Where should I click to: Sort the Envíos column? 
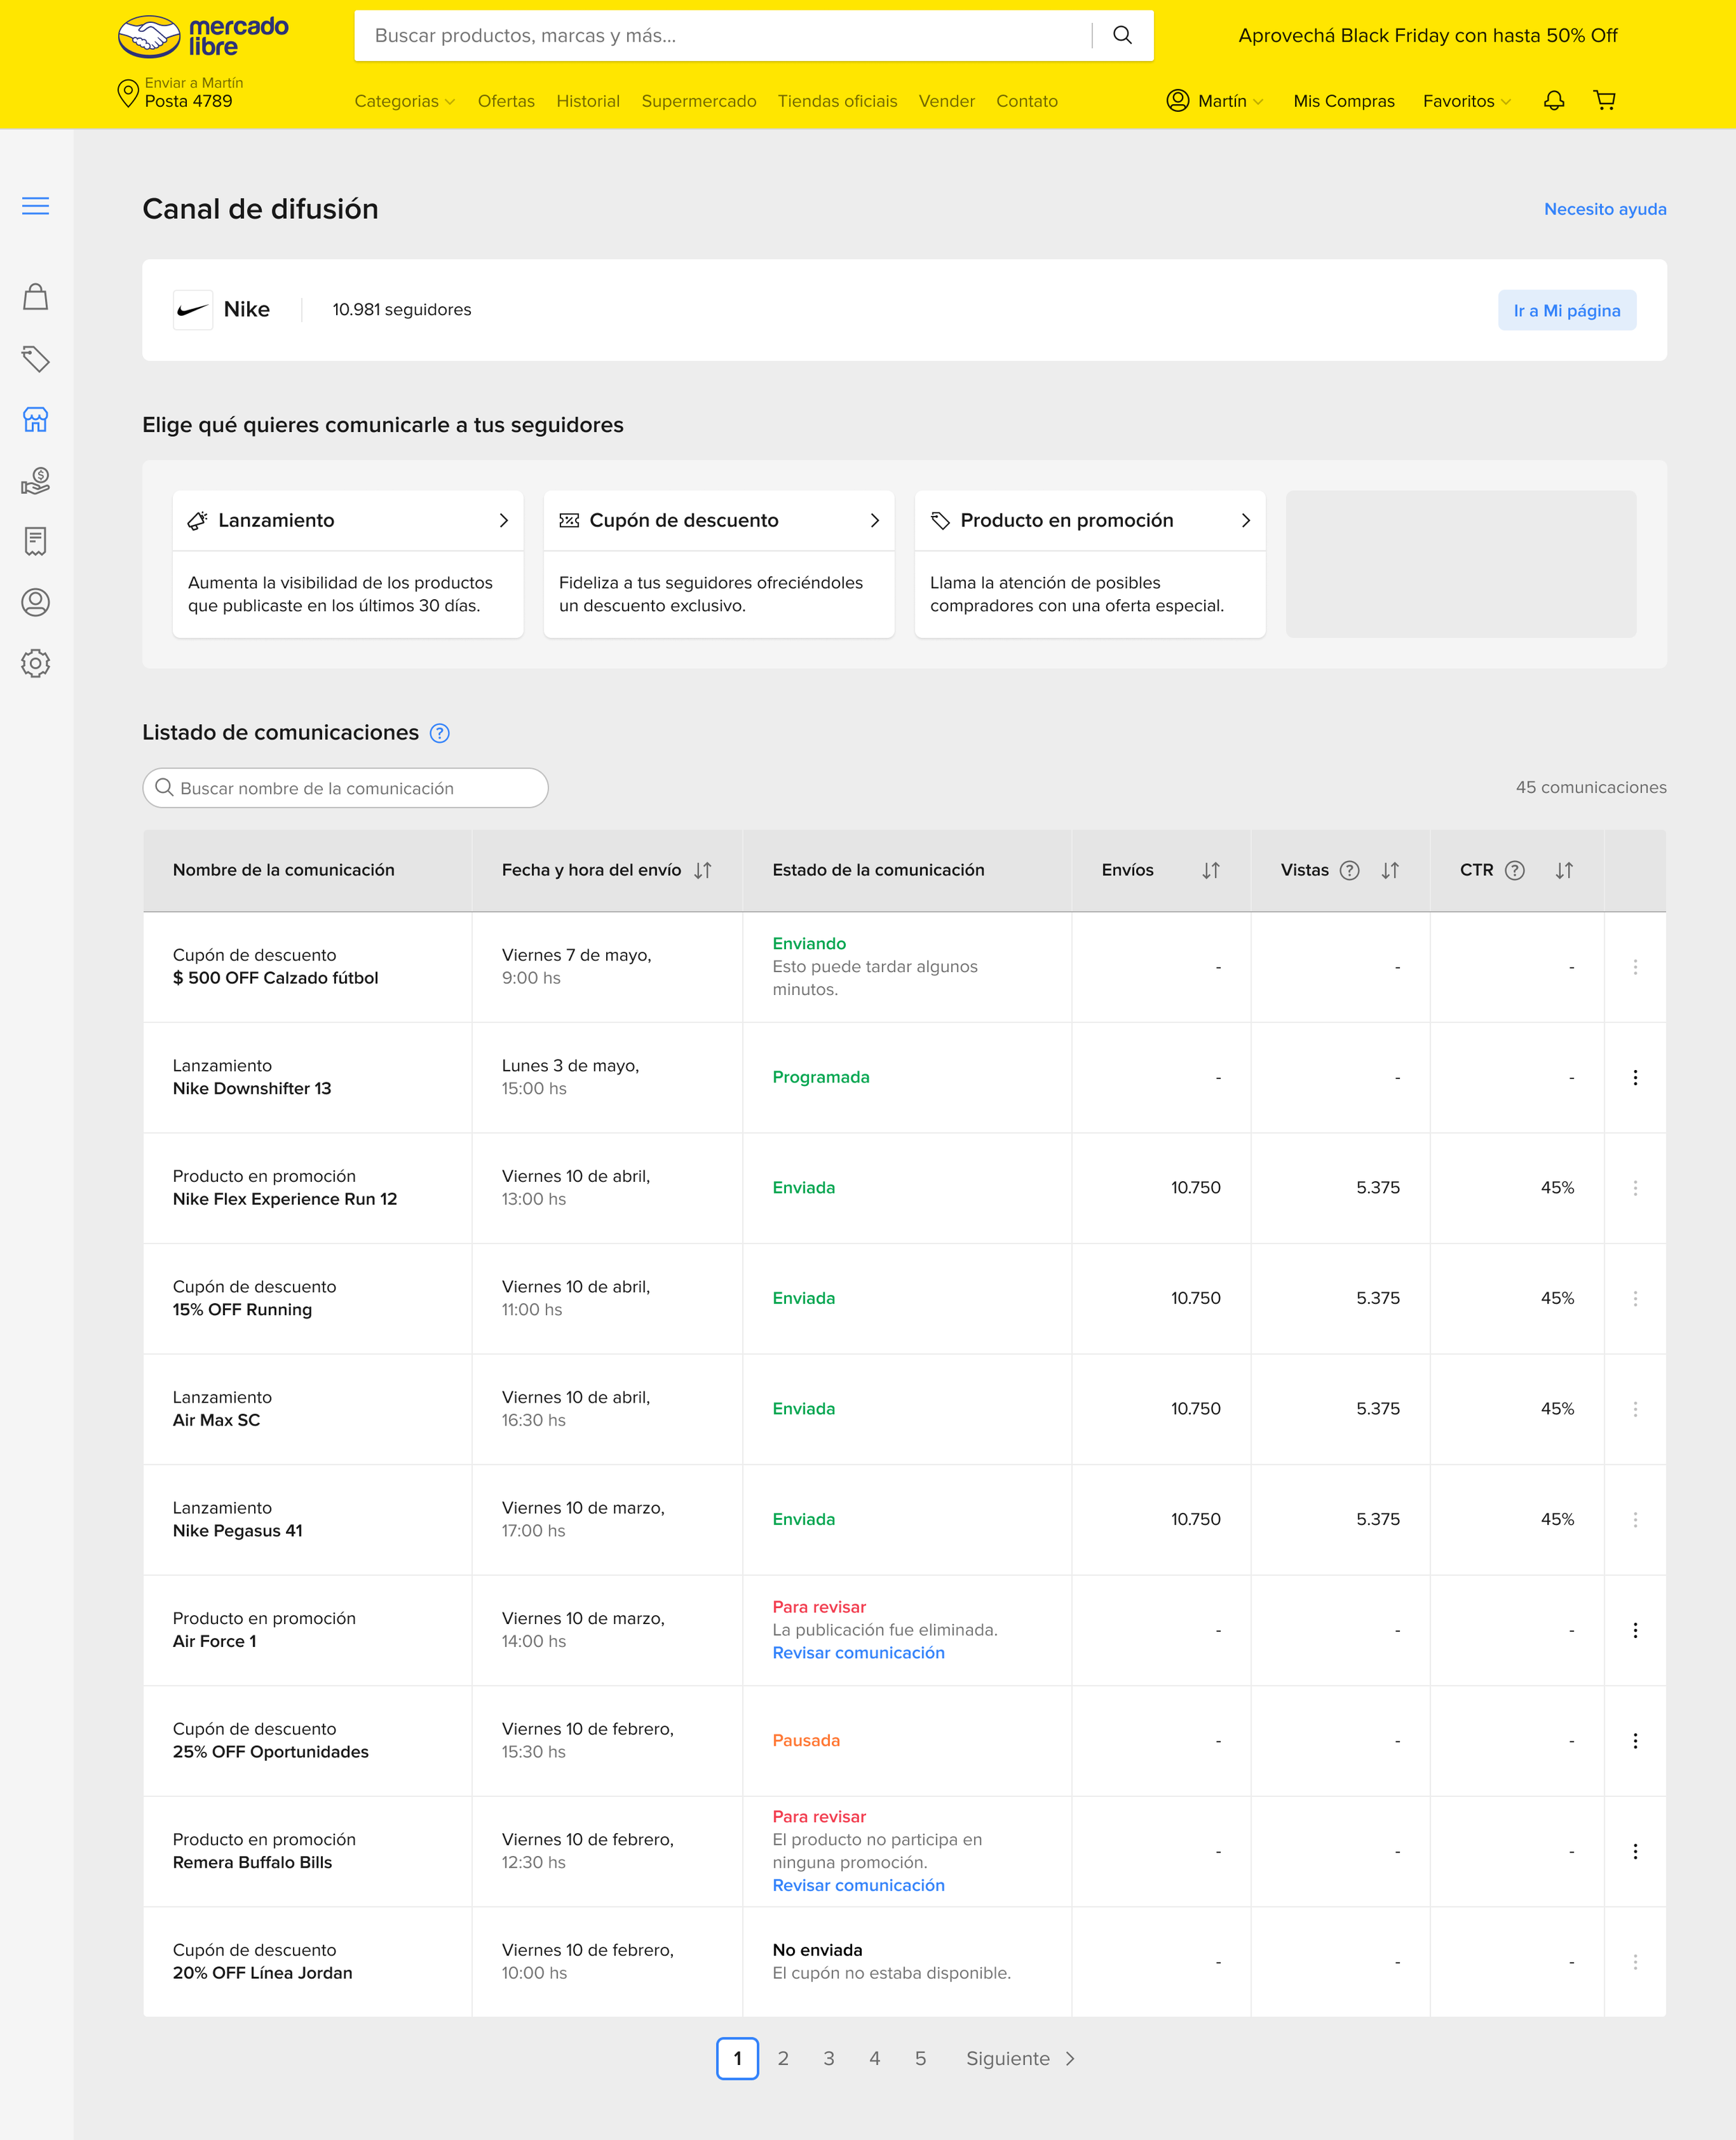1210,870
